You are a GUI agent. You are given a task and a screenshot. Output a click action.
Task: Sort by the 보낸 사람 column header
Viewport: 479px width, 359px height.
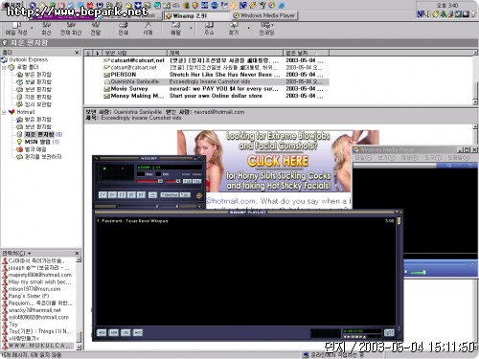134,53
